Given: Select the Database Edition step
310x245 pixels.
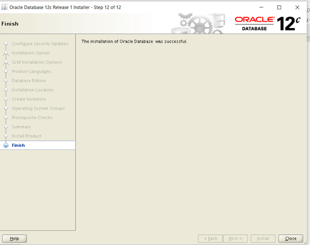Looking at the screenshot, I should (29, 81).
